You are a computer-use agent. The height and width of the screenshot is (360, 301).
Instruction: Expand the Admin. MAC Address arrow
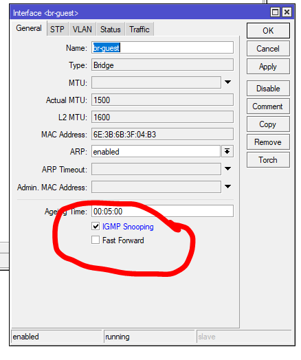click(x=227, y=186)
